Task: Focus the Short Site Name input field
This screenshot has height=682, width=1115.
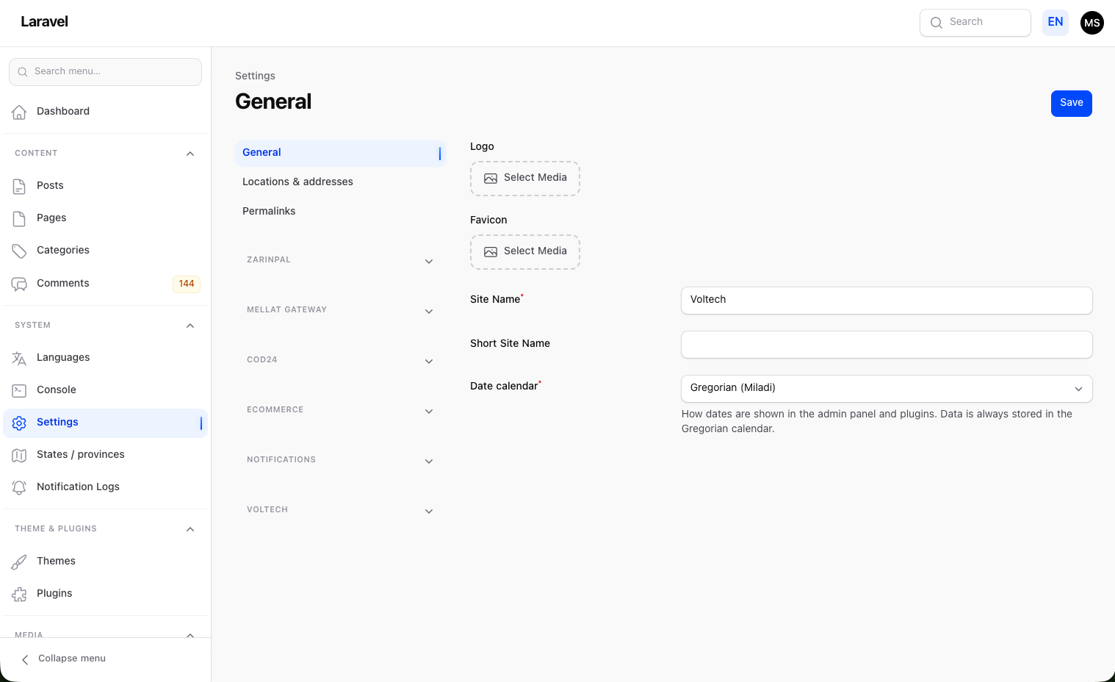Action: (x=887, y=344)
